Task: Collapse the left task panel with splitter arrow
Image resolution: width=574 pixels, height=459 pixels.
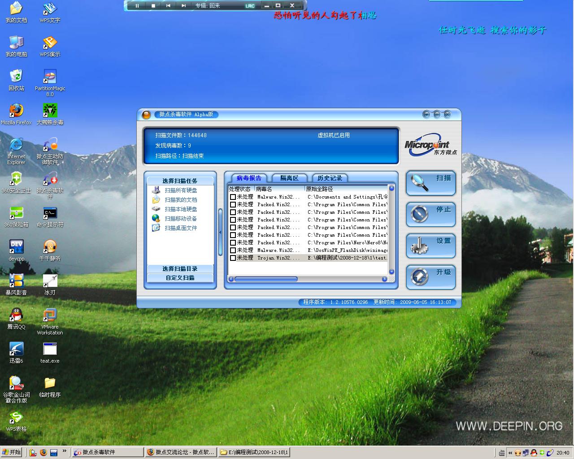Action: (220, 232)
